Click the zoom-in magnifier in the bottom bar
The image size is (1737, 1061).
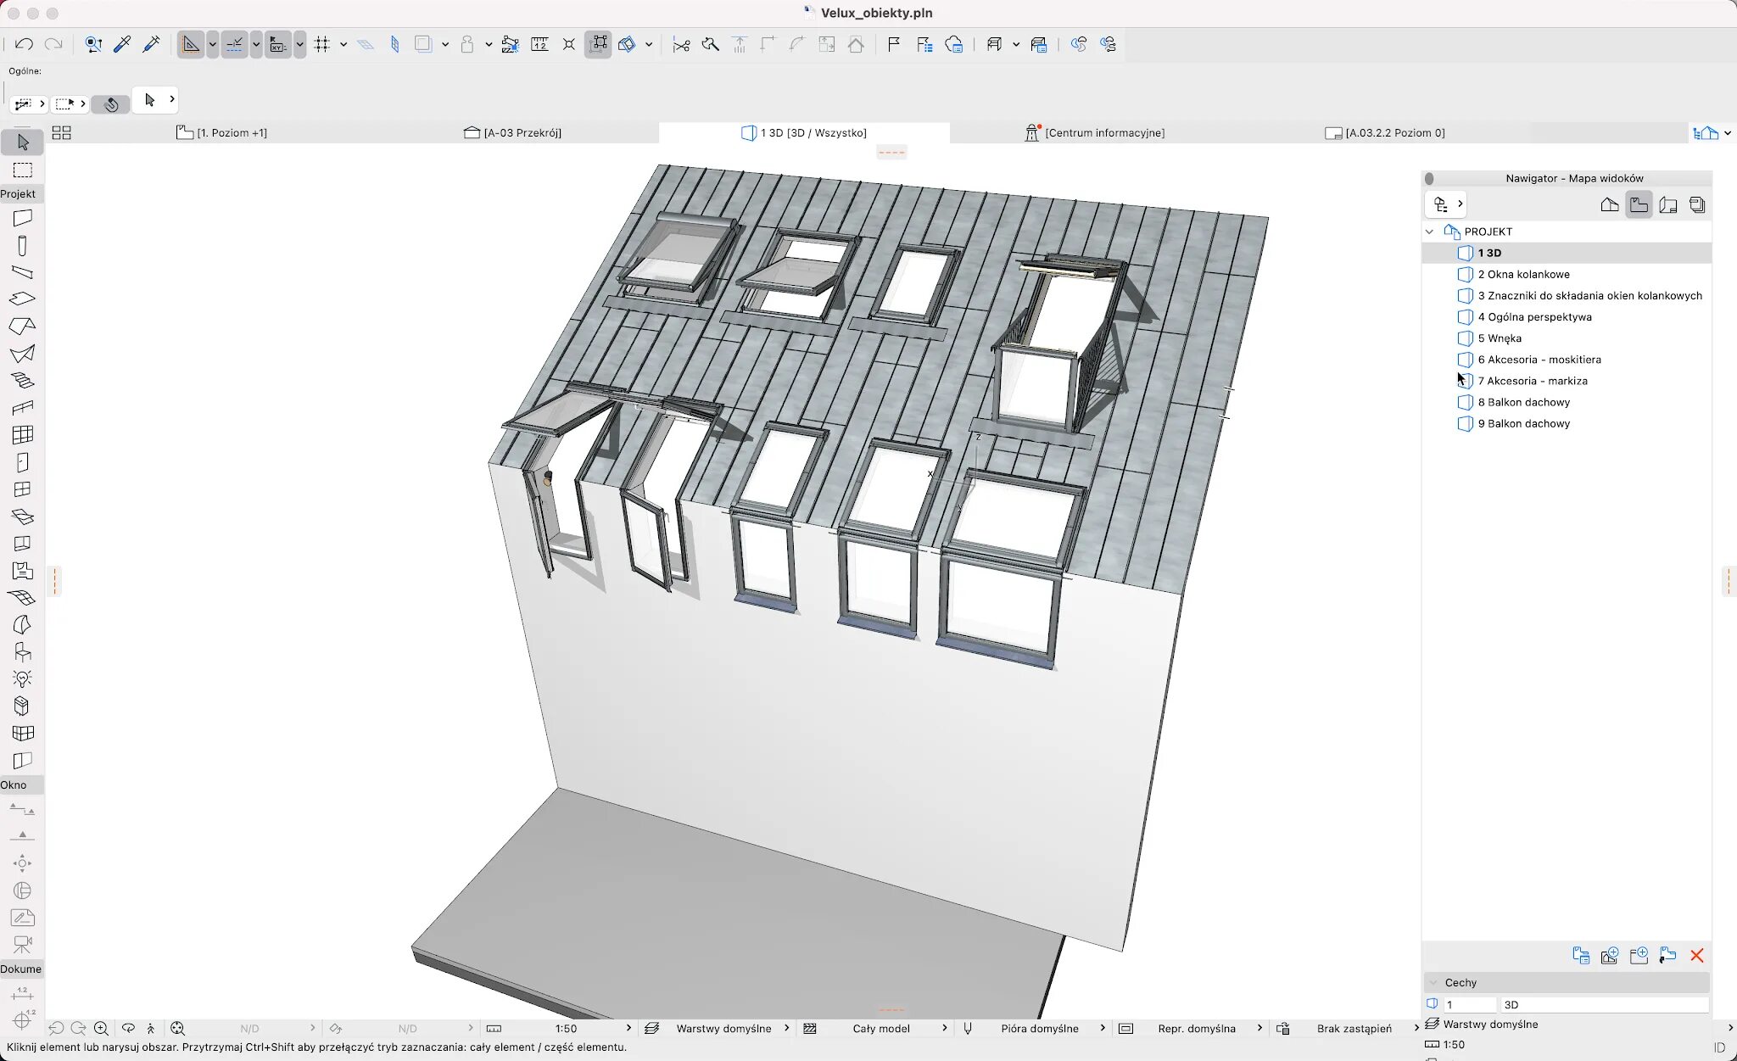pyautogui.click(x=101, y=1028)
